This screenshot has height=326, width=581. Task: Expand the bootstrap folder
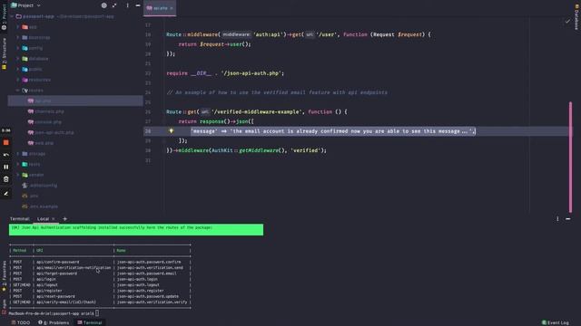18,37
